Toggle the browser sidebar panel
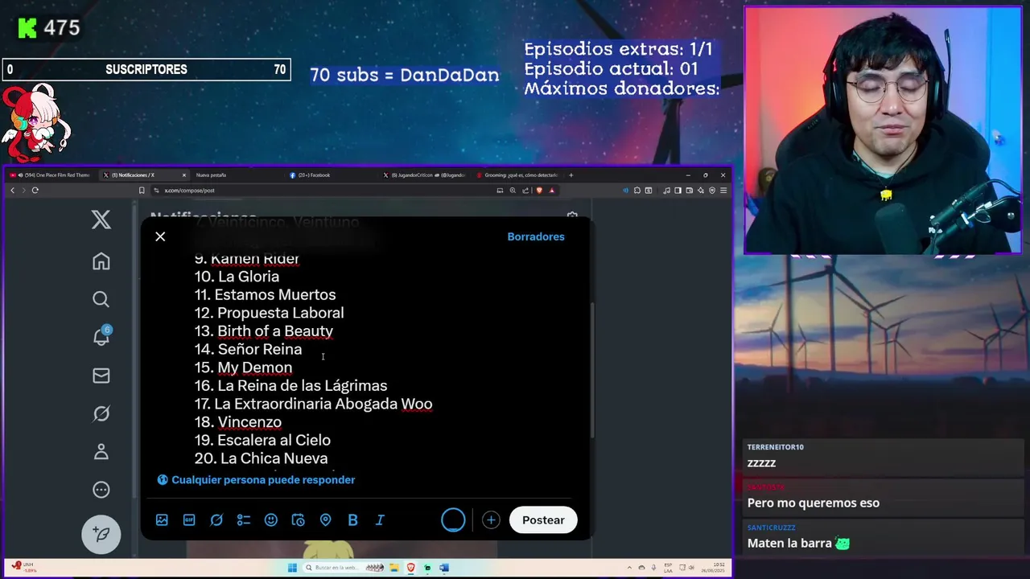This screenshot has height=579, width=1030. pos(678,191)
